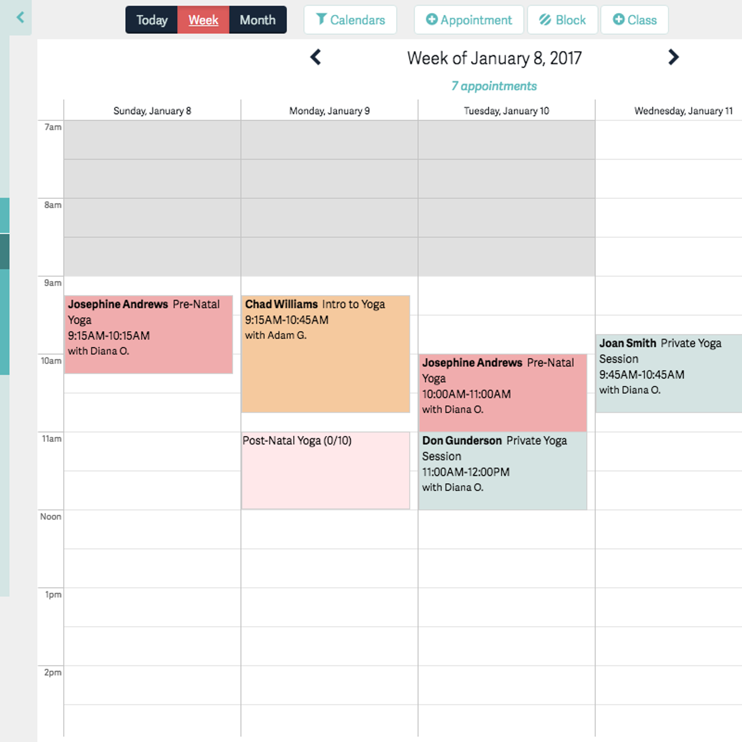The height and width of the screenshot is (742, 742).
Task: Switch to Week view
Action: [203, 20]
